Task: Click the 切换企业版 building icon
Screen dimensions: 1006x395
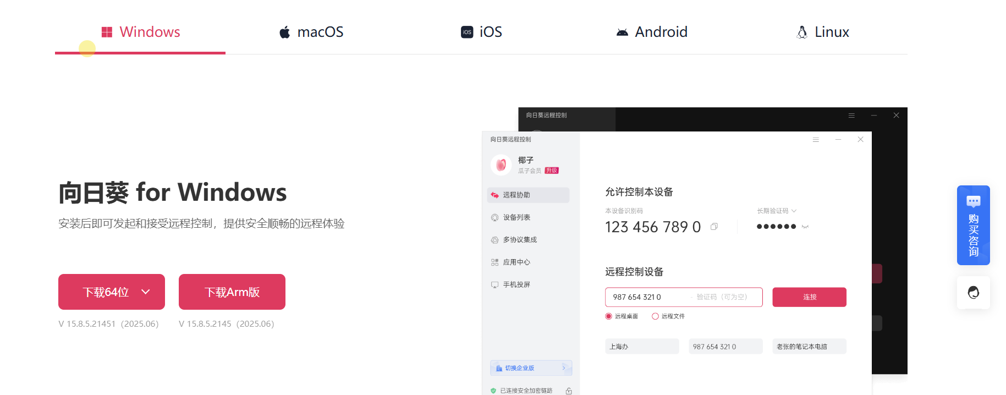Action: click(x=499, y=368)
